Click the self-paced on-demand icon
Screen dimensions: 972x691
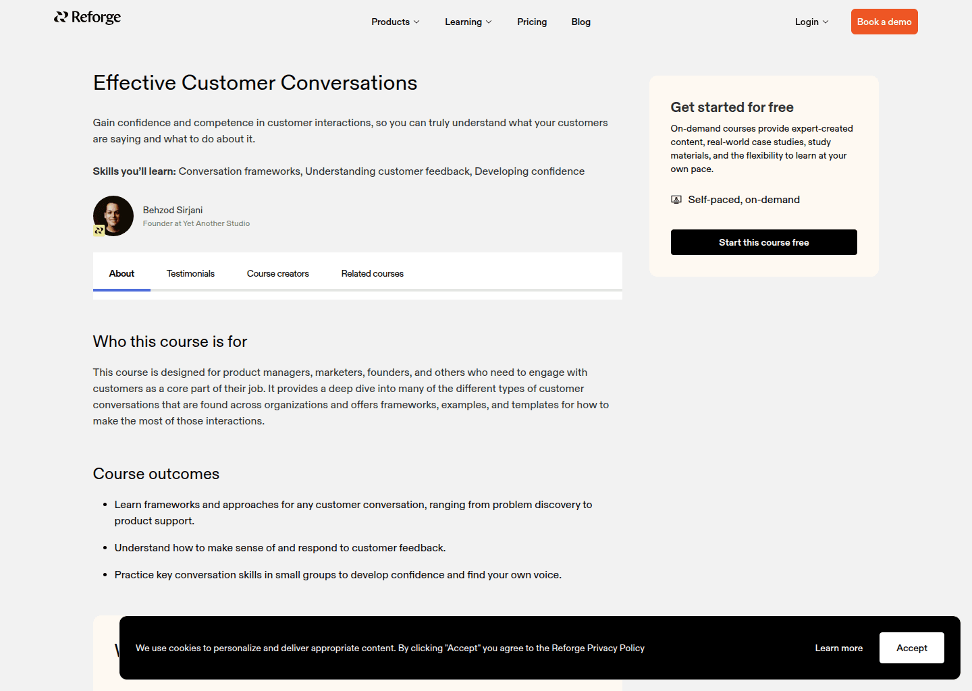pos(676,199)
